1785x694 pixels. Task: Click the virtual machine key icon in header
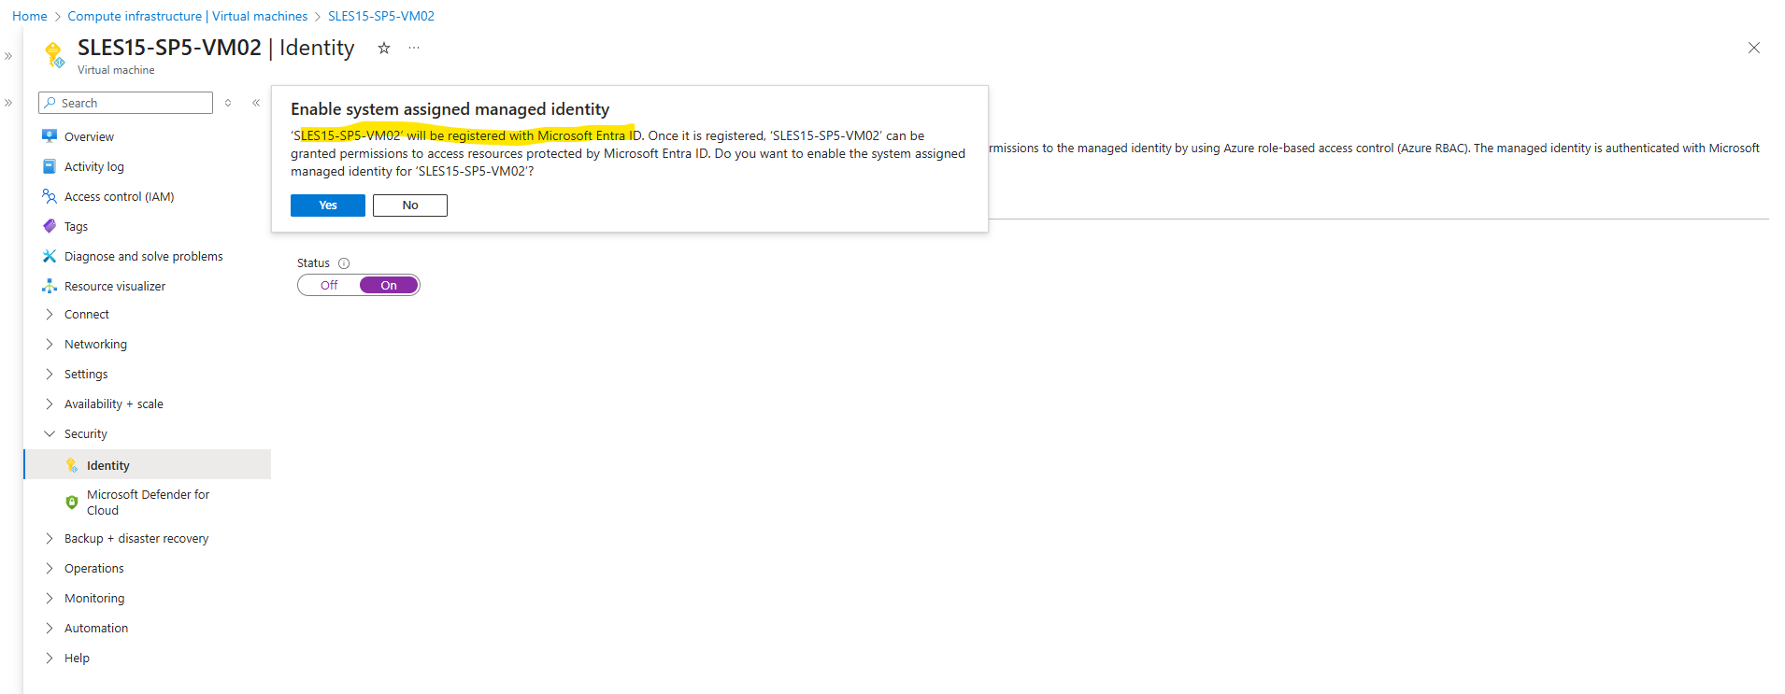(x=54, y=55)
